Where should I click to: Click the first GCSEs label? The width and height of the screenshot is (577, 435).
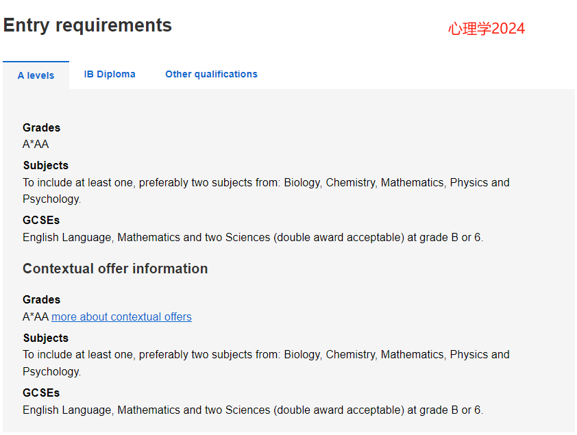click(x=41, y=221)
